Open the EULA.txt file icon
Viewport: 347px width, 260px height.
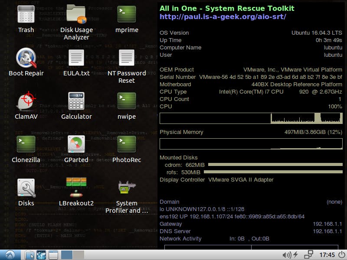click(76, 58)
